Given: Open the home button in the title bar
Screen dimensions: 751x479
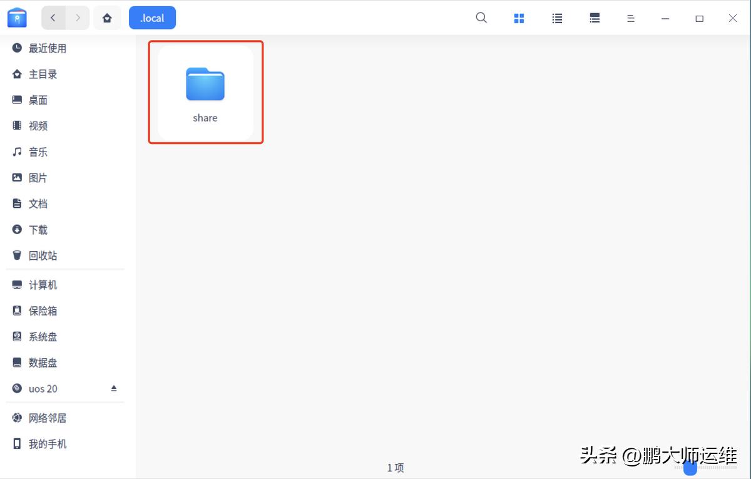Looking at the screenshot, I should coord(107,18).
